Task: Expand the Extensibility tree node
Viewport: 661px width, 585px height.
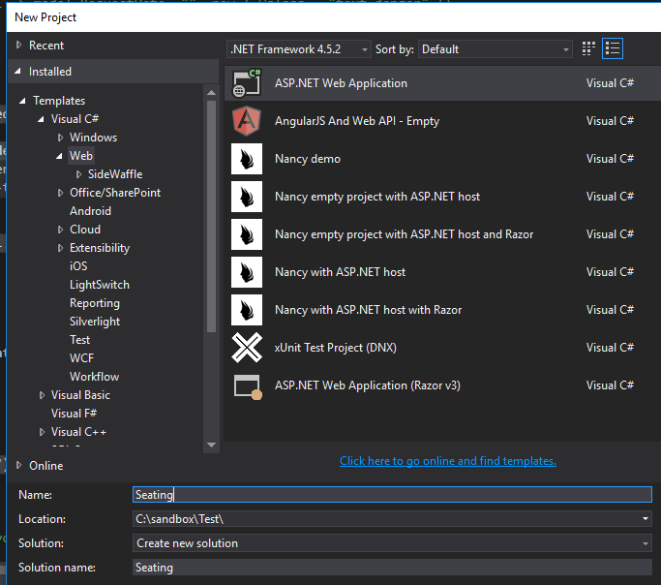Action: pyautogui.click(x=60, y=248)
